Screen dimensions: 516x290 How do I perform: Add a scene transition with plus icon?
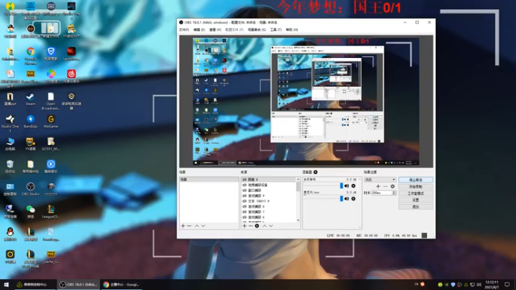[378, 186]
